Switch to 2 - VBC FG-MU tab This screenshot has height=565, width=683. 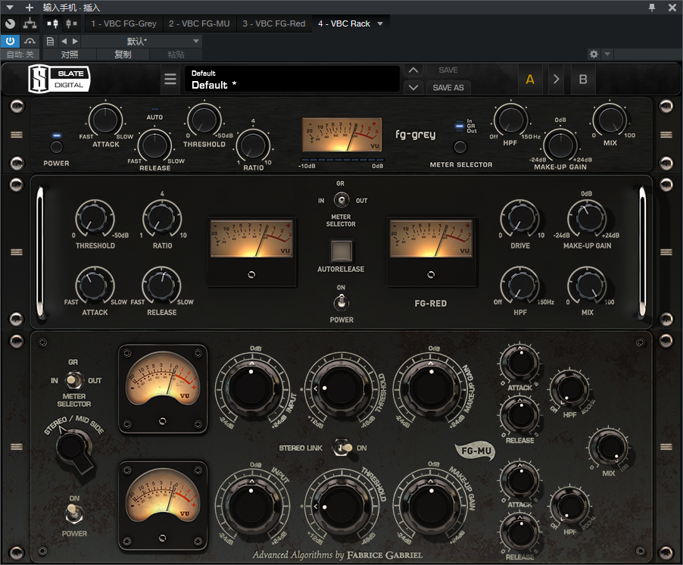tap(199, 23)
